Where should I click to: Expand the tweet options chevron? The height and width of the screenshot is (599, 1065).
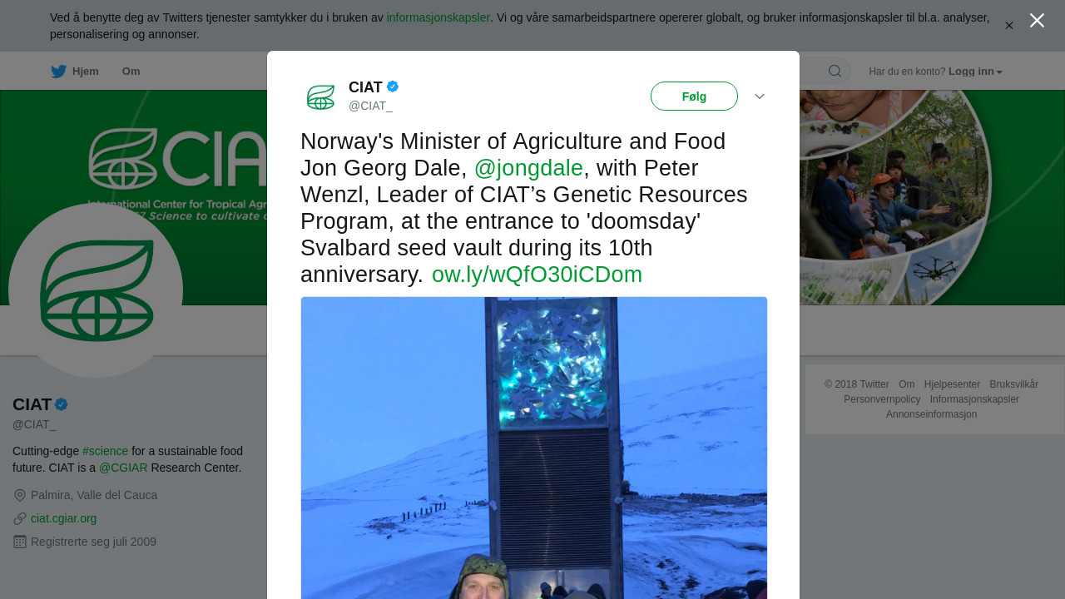pos(760,97)
